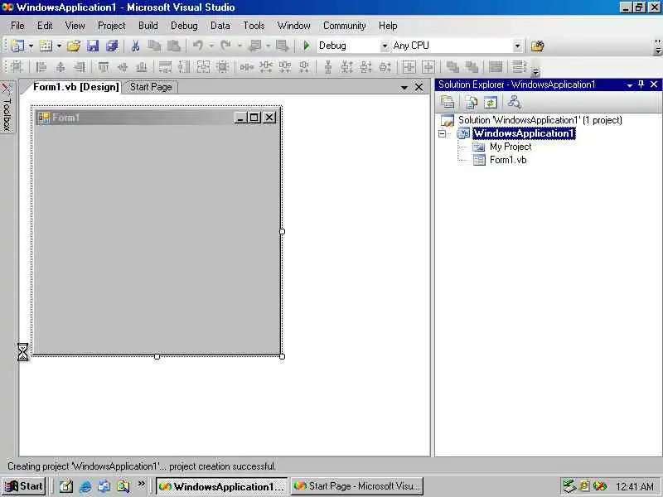Click the Form1 title bar in designer
663x497 pixels.
[x=157, y=118]
